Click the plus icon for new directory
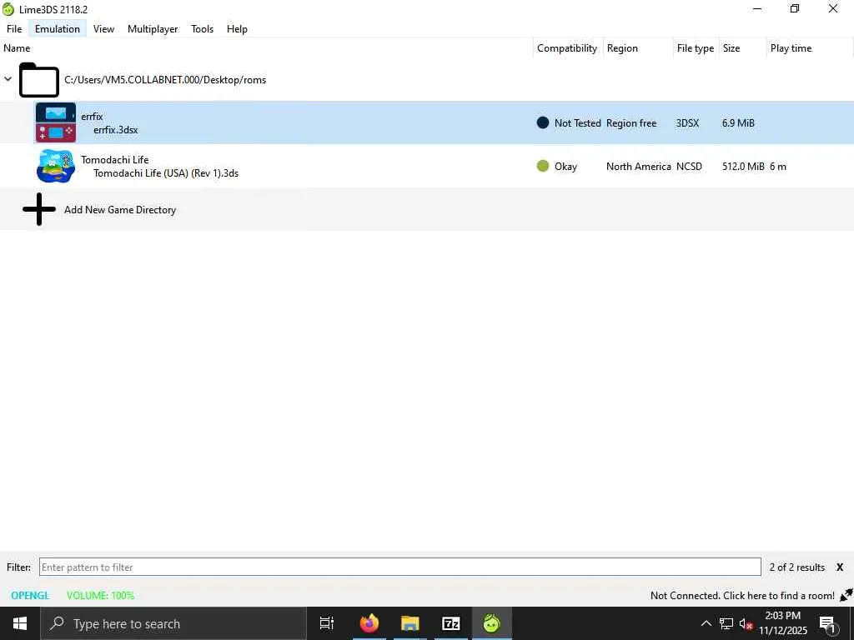 tap(38, 209)
